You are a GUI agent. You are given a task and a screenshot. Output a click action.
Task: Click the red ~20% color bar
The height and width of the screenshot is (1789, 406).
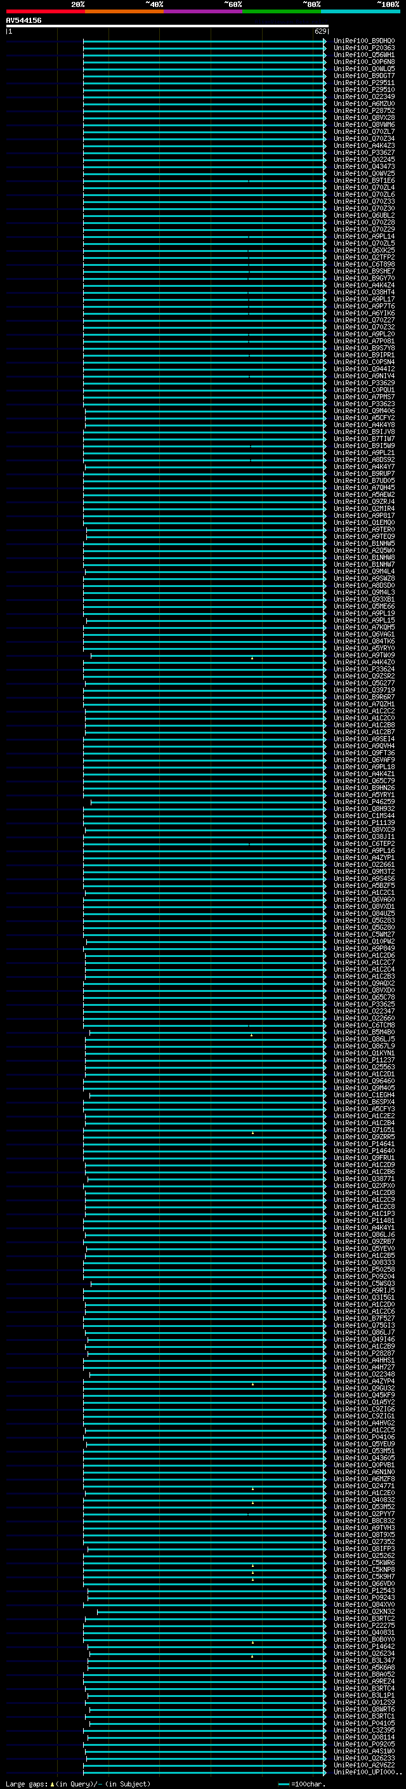45,11
